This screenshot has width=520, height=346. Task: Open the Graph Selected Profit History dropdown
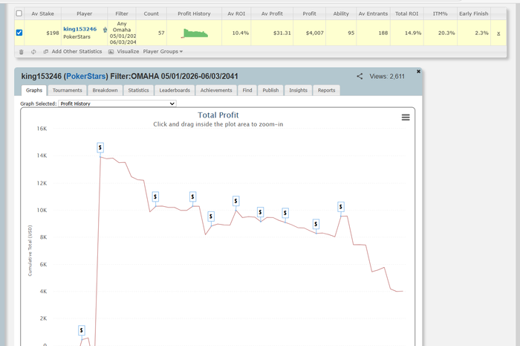coord(117,103)
